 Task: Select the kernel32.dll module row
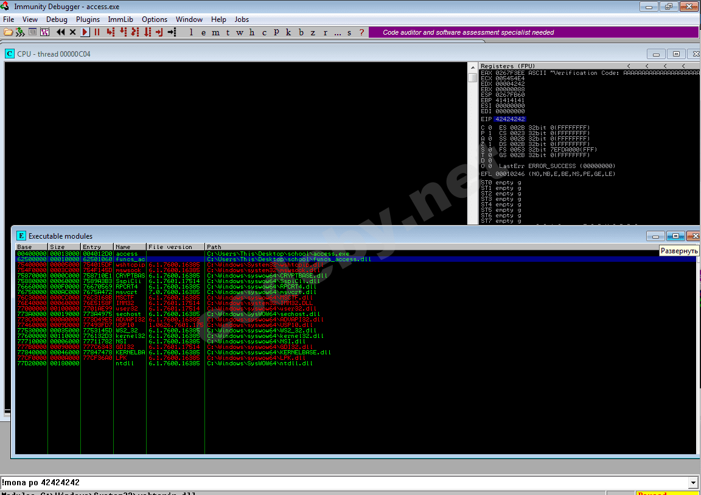(355, 336)
